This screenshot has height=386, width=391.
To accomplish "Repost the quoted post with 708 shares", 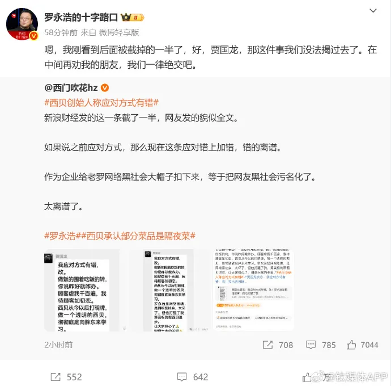I will pos(278,345).
